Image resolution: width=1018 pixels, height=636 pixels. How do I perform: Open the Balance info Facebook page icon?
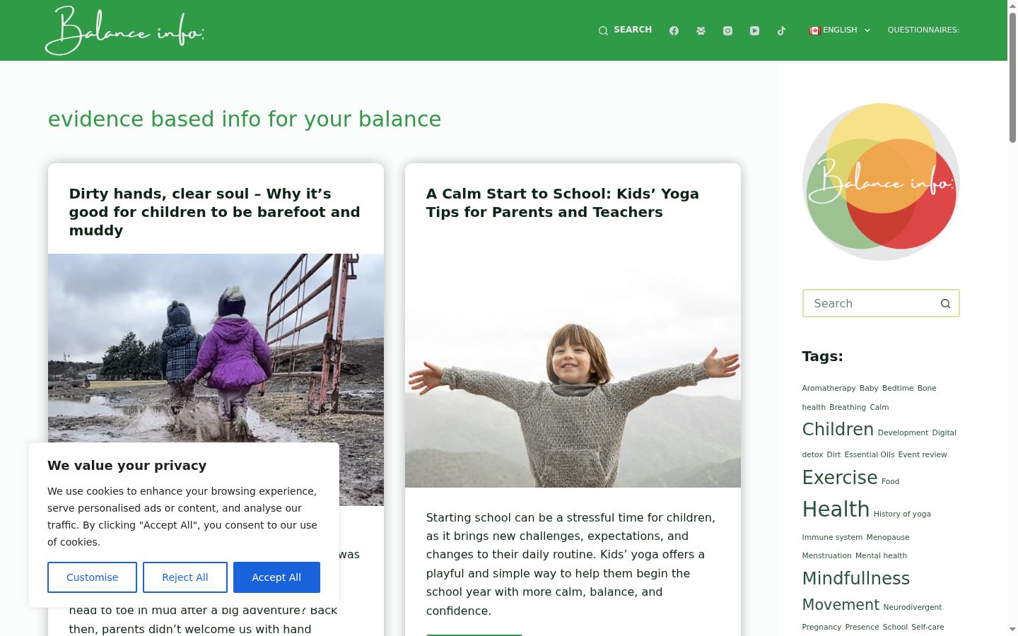click(674, 30)
